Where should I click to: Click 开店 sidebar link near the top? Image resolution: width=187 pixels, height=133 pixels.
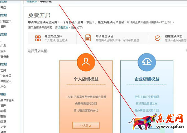tap(3, 7)
